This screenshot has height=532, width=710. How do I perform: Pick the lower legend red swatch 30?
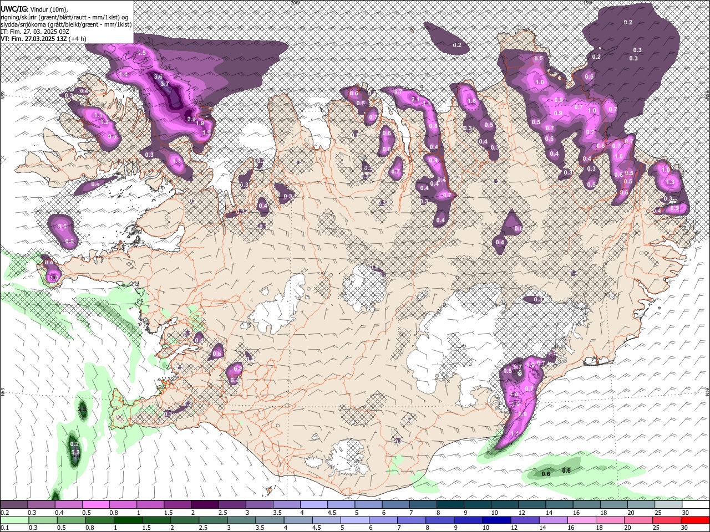tap(694, 520)
